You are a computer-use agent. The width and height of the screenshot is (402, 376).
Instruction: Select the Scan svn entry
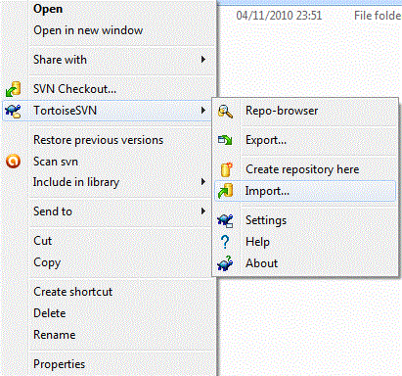coord(56,162)
